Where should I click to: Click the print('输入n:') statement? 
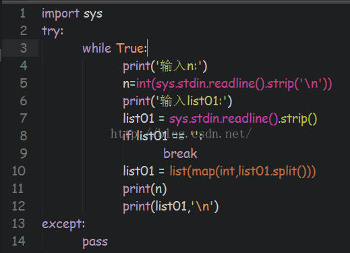[165, 66]
